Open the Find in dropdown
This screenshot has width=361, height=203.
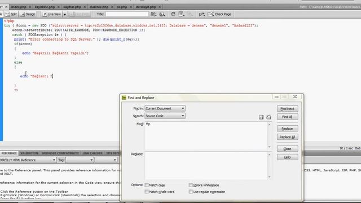[x=165, y=108]
